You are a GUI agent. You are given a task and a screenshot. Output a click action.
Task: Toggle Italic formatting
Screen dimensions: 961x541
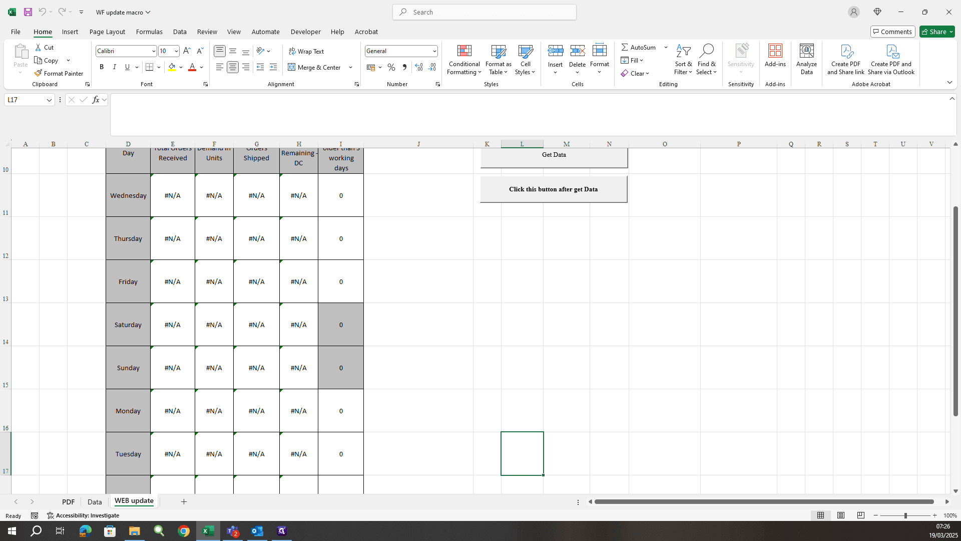[115, 67]
